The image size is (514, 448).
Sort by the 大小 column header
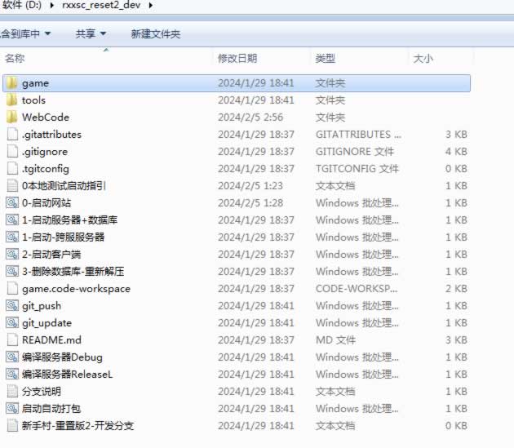click(x=423, y=59)
